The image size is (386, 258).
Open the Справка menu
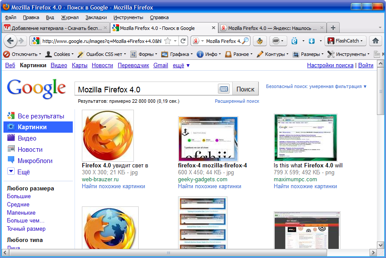coord(159,17)
